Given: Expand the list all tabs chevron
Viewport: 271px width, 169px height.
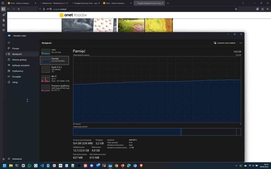Looking at the screenshot, I should click(x=243, y=3).
